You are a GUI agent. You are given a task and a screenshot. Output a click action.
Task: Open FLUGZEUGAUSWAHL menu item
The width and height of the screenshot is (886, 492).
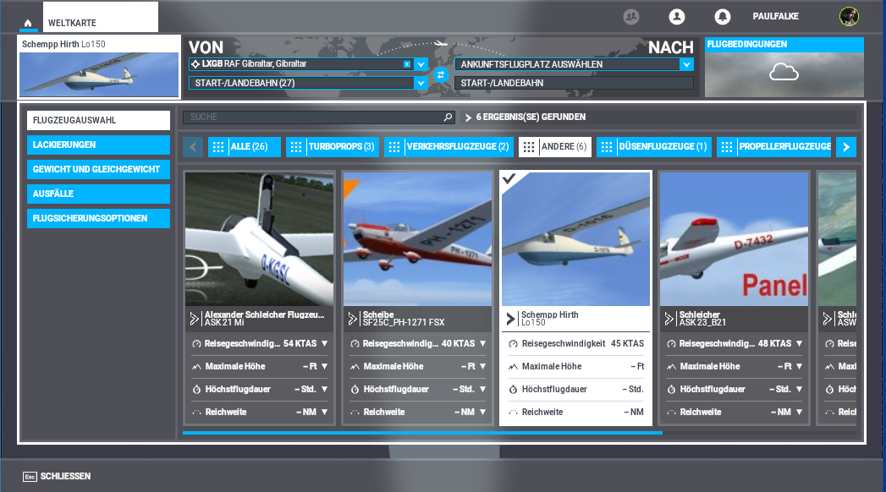pos(98,120)
